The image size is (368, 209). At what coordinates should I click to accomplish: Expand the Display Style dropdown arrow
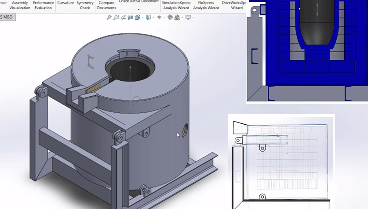153,18
